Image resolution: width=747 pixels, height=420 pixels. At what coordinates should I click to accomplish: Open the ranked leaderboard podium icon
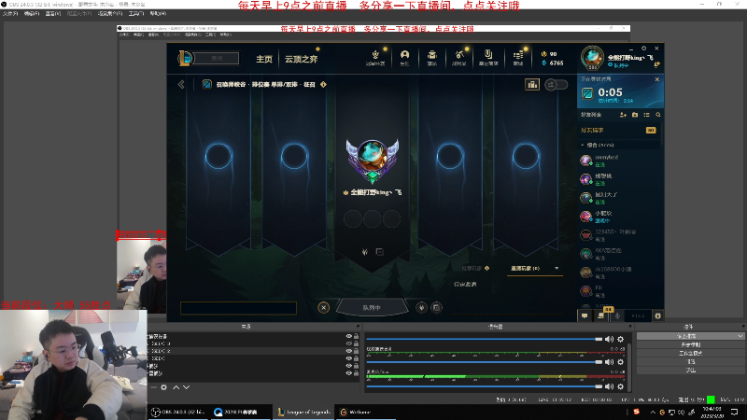point(532,84)
